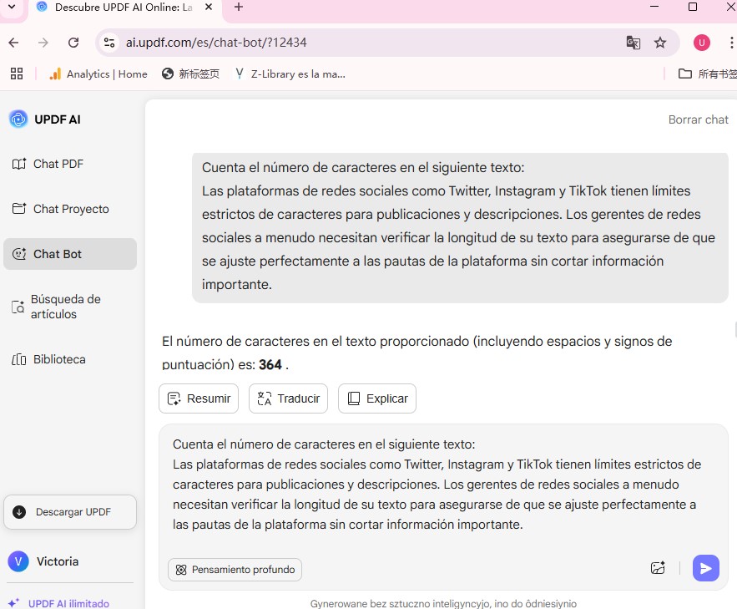This screenshot has width=737, height=609.
Task: Open Z-Library es la ma... bookmark
Action: point(290,74)
